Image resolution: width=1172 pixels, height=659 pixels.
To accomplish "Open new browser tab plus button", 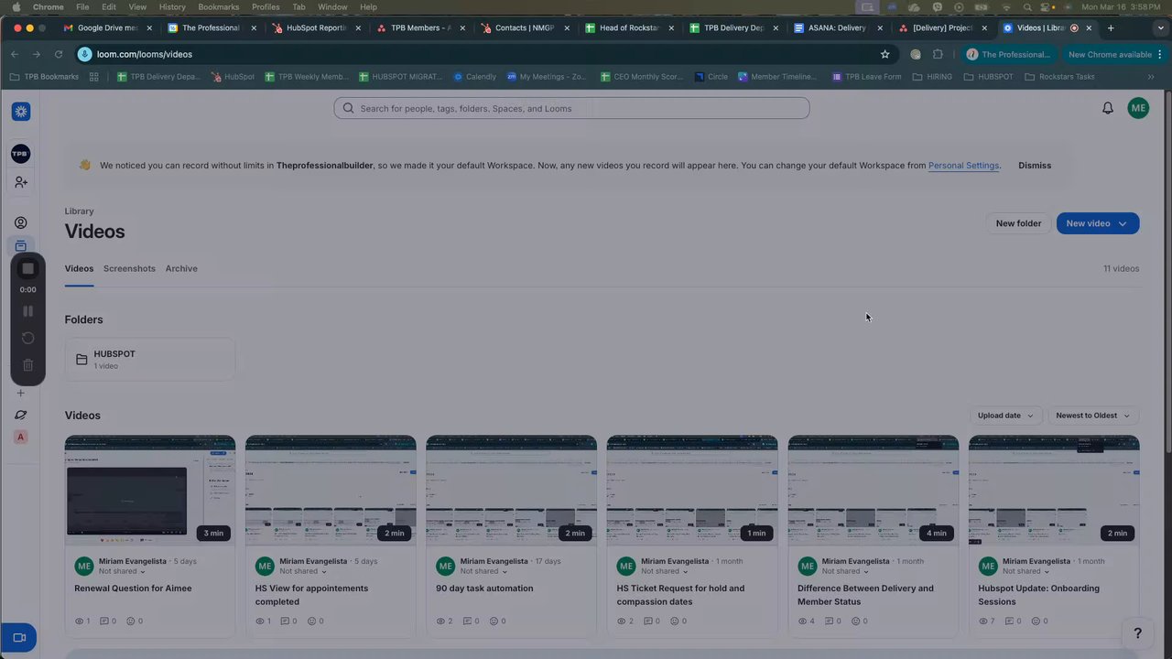I will 1111,28.
